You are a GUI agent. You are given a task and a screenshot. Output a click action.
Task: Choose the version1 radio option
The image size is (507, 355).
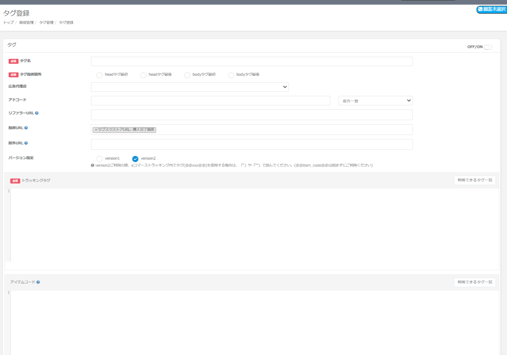pyautogui.click(x=99, y=159)
